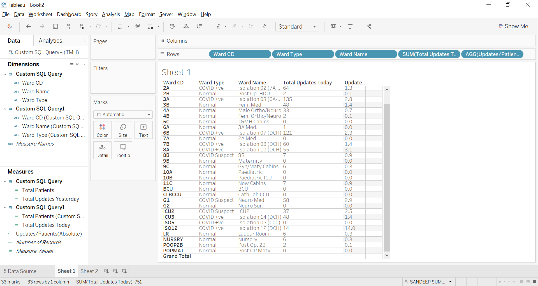Open the Automatic mark type dropdown

[x=149, y=114]
